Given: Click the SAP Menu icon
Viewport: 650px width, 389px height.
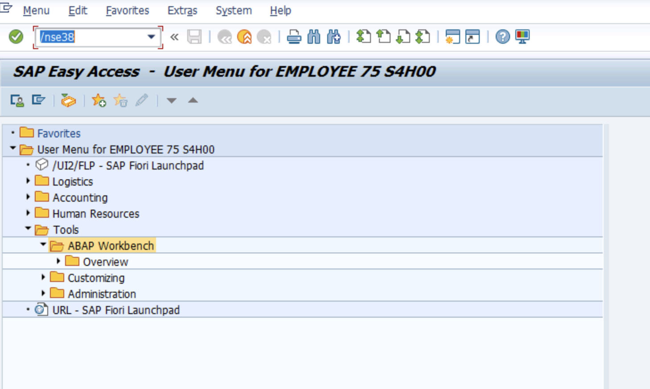Looking at the screenshot, I should [x=38, y=100].
